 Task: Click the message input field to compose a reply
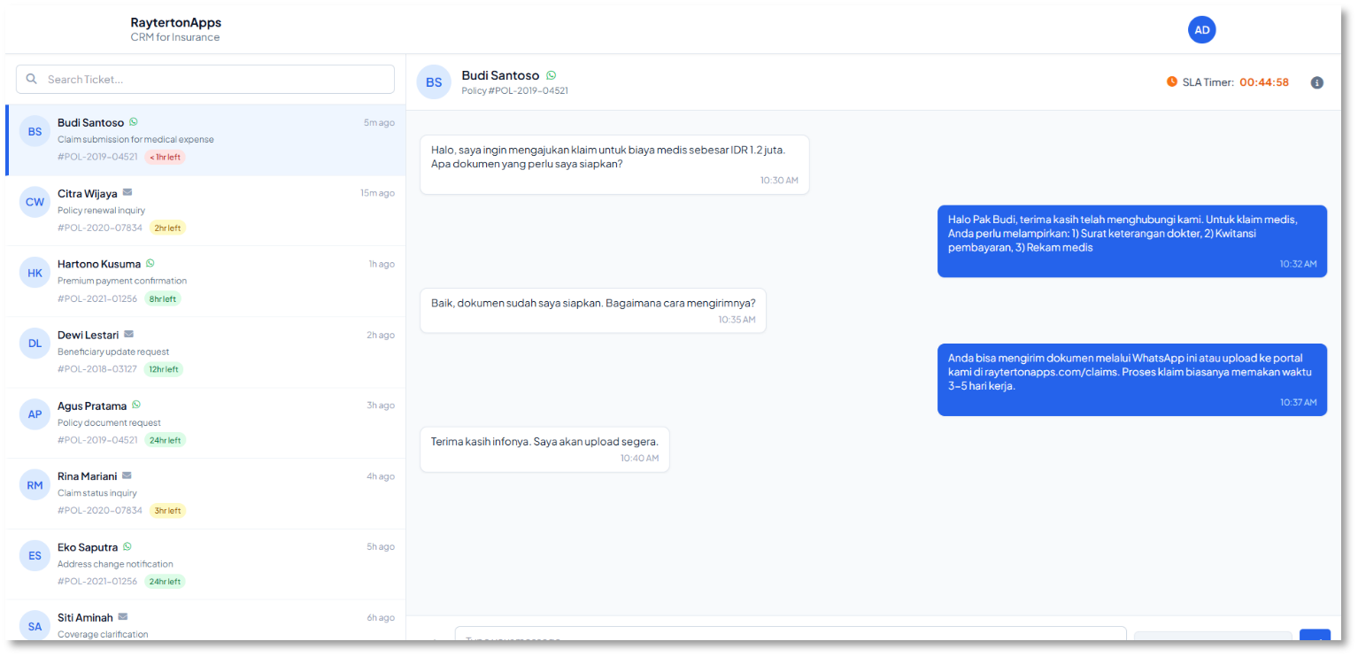[x=788, y=638]
